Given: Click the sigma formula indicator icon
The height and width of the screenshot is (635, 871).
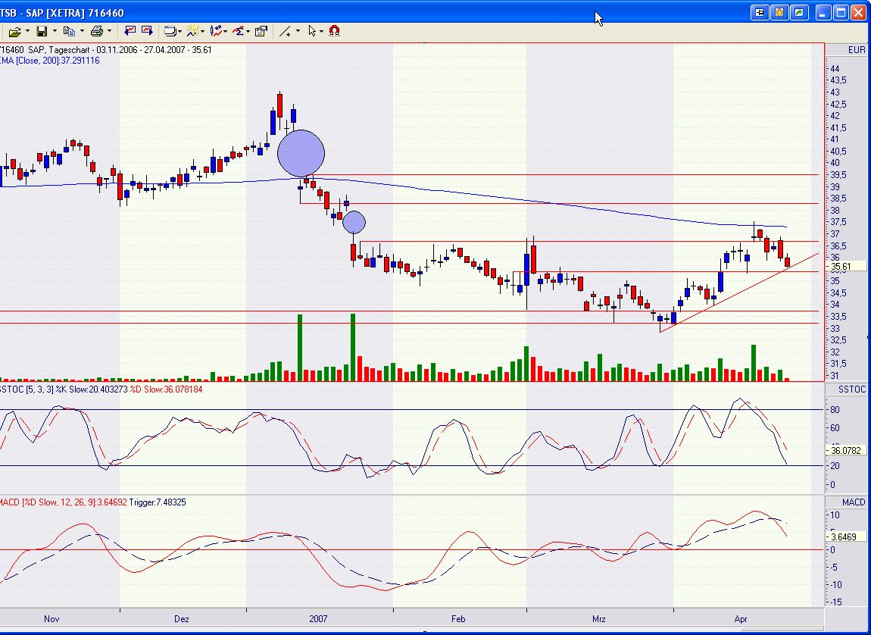Looking at the screenshot, I should (x=241, y=31).
